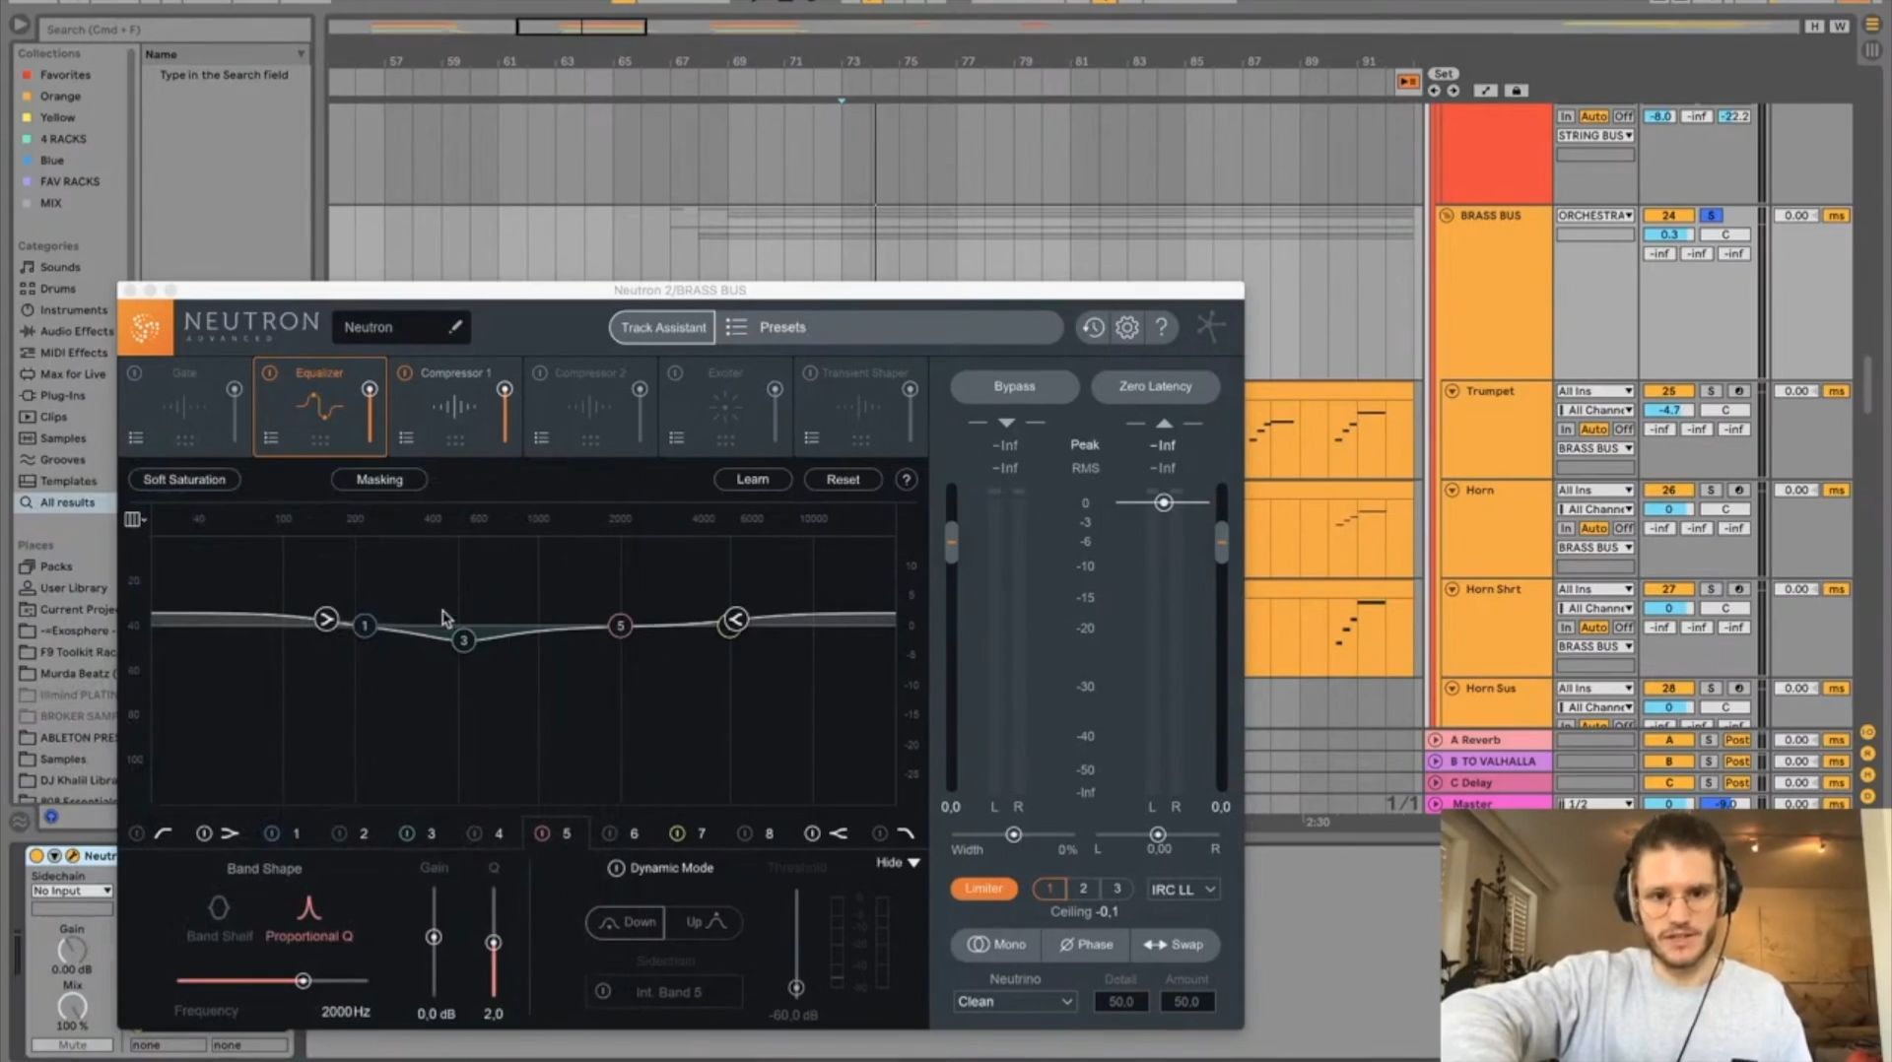Screen dimensions: 1892x1062
Task: Click the Mono sum button
Action: [996, 945]
